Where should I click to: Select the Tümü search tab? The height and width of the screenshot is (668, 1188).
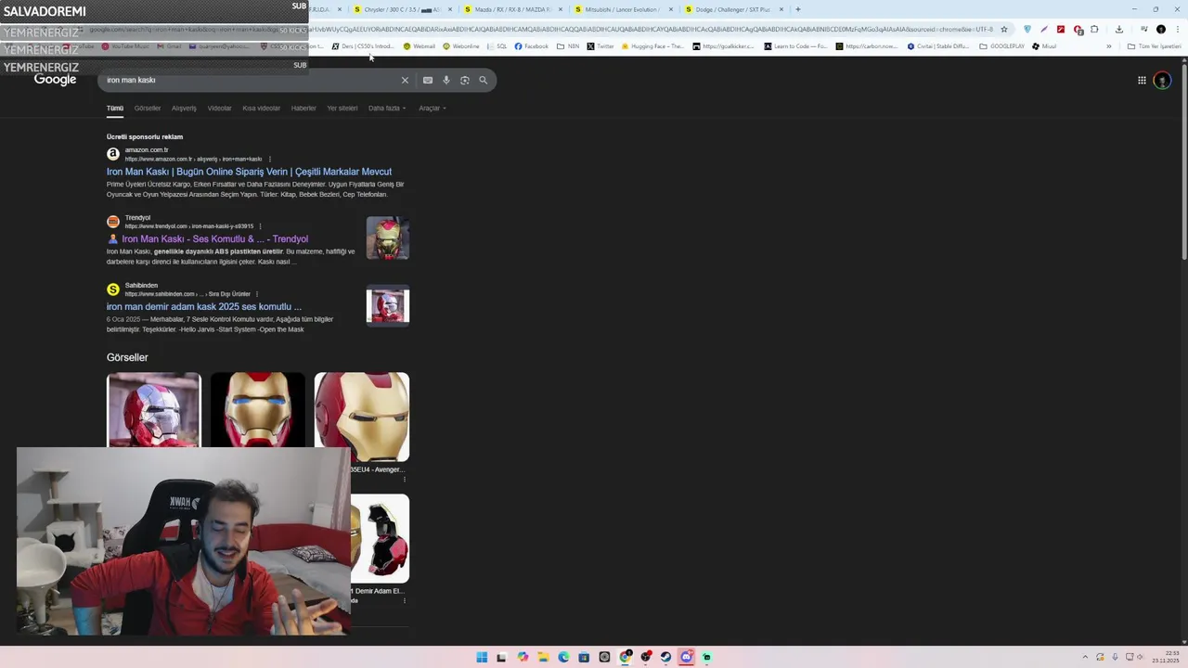click(114, 108)
